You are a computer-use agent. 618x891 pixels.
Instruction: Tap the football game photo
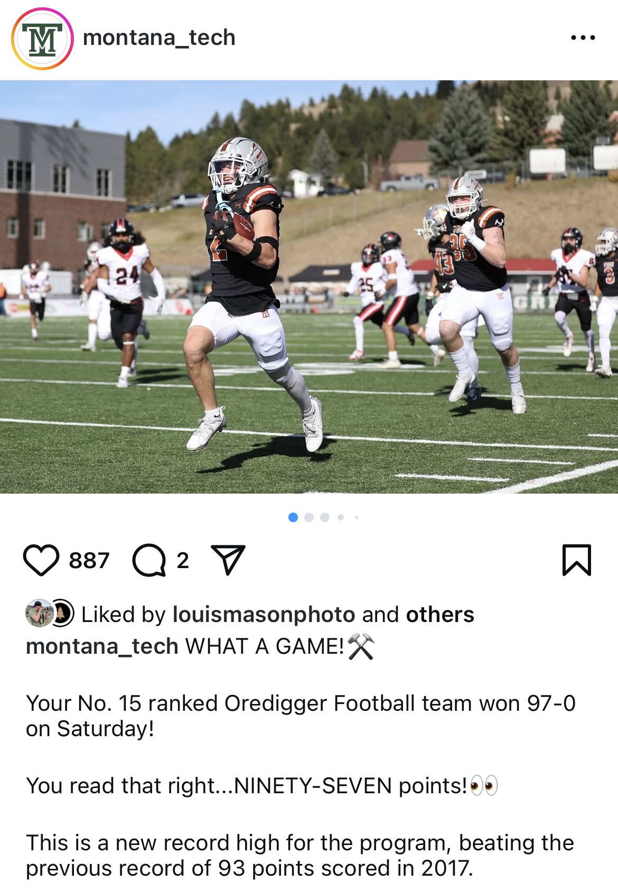(309, 287)
